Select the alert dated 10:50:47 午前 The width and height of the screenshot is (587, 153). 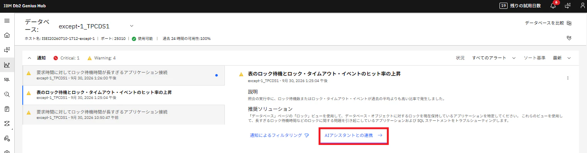[123, 115]
